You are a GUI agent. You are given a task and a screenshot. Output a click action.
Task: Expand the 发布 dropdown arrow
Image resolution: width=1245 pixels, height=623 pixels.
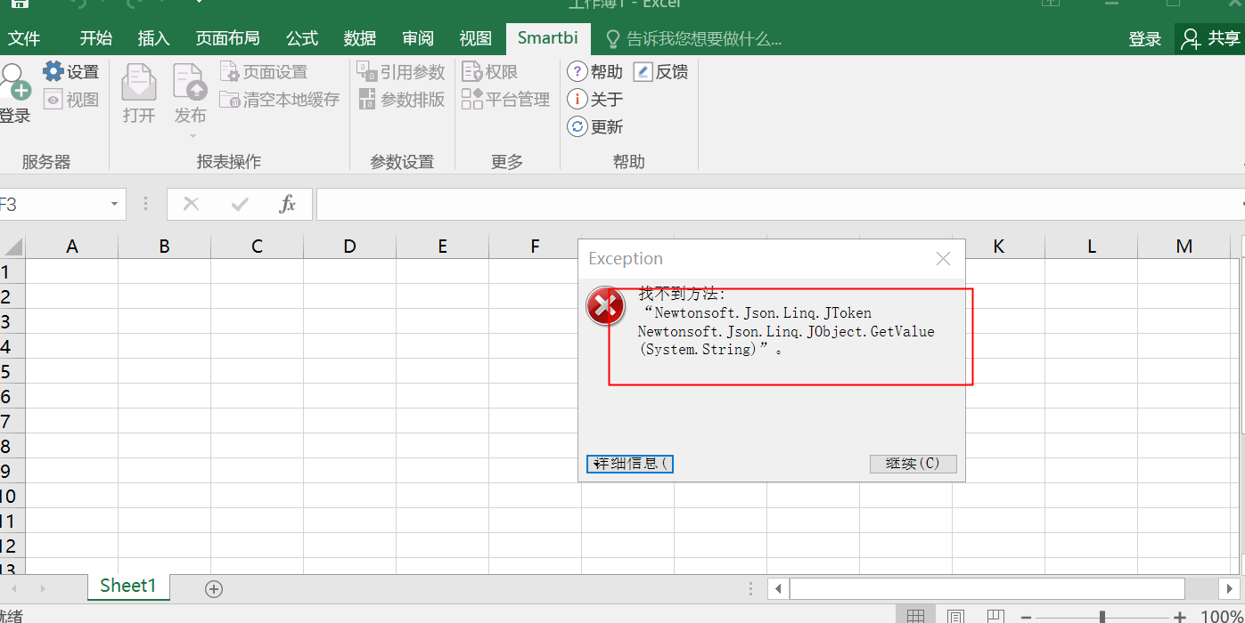click(192, 136)
